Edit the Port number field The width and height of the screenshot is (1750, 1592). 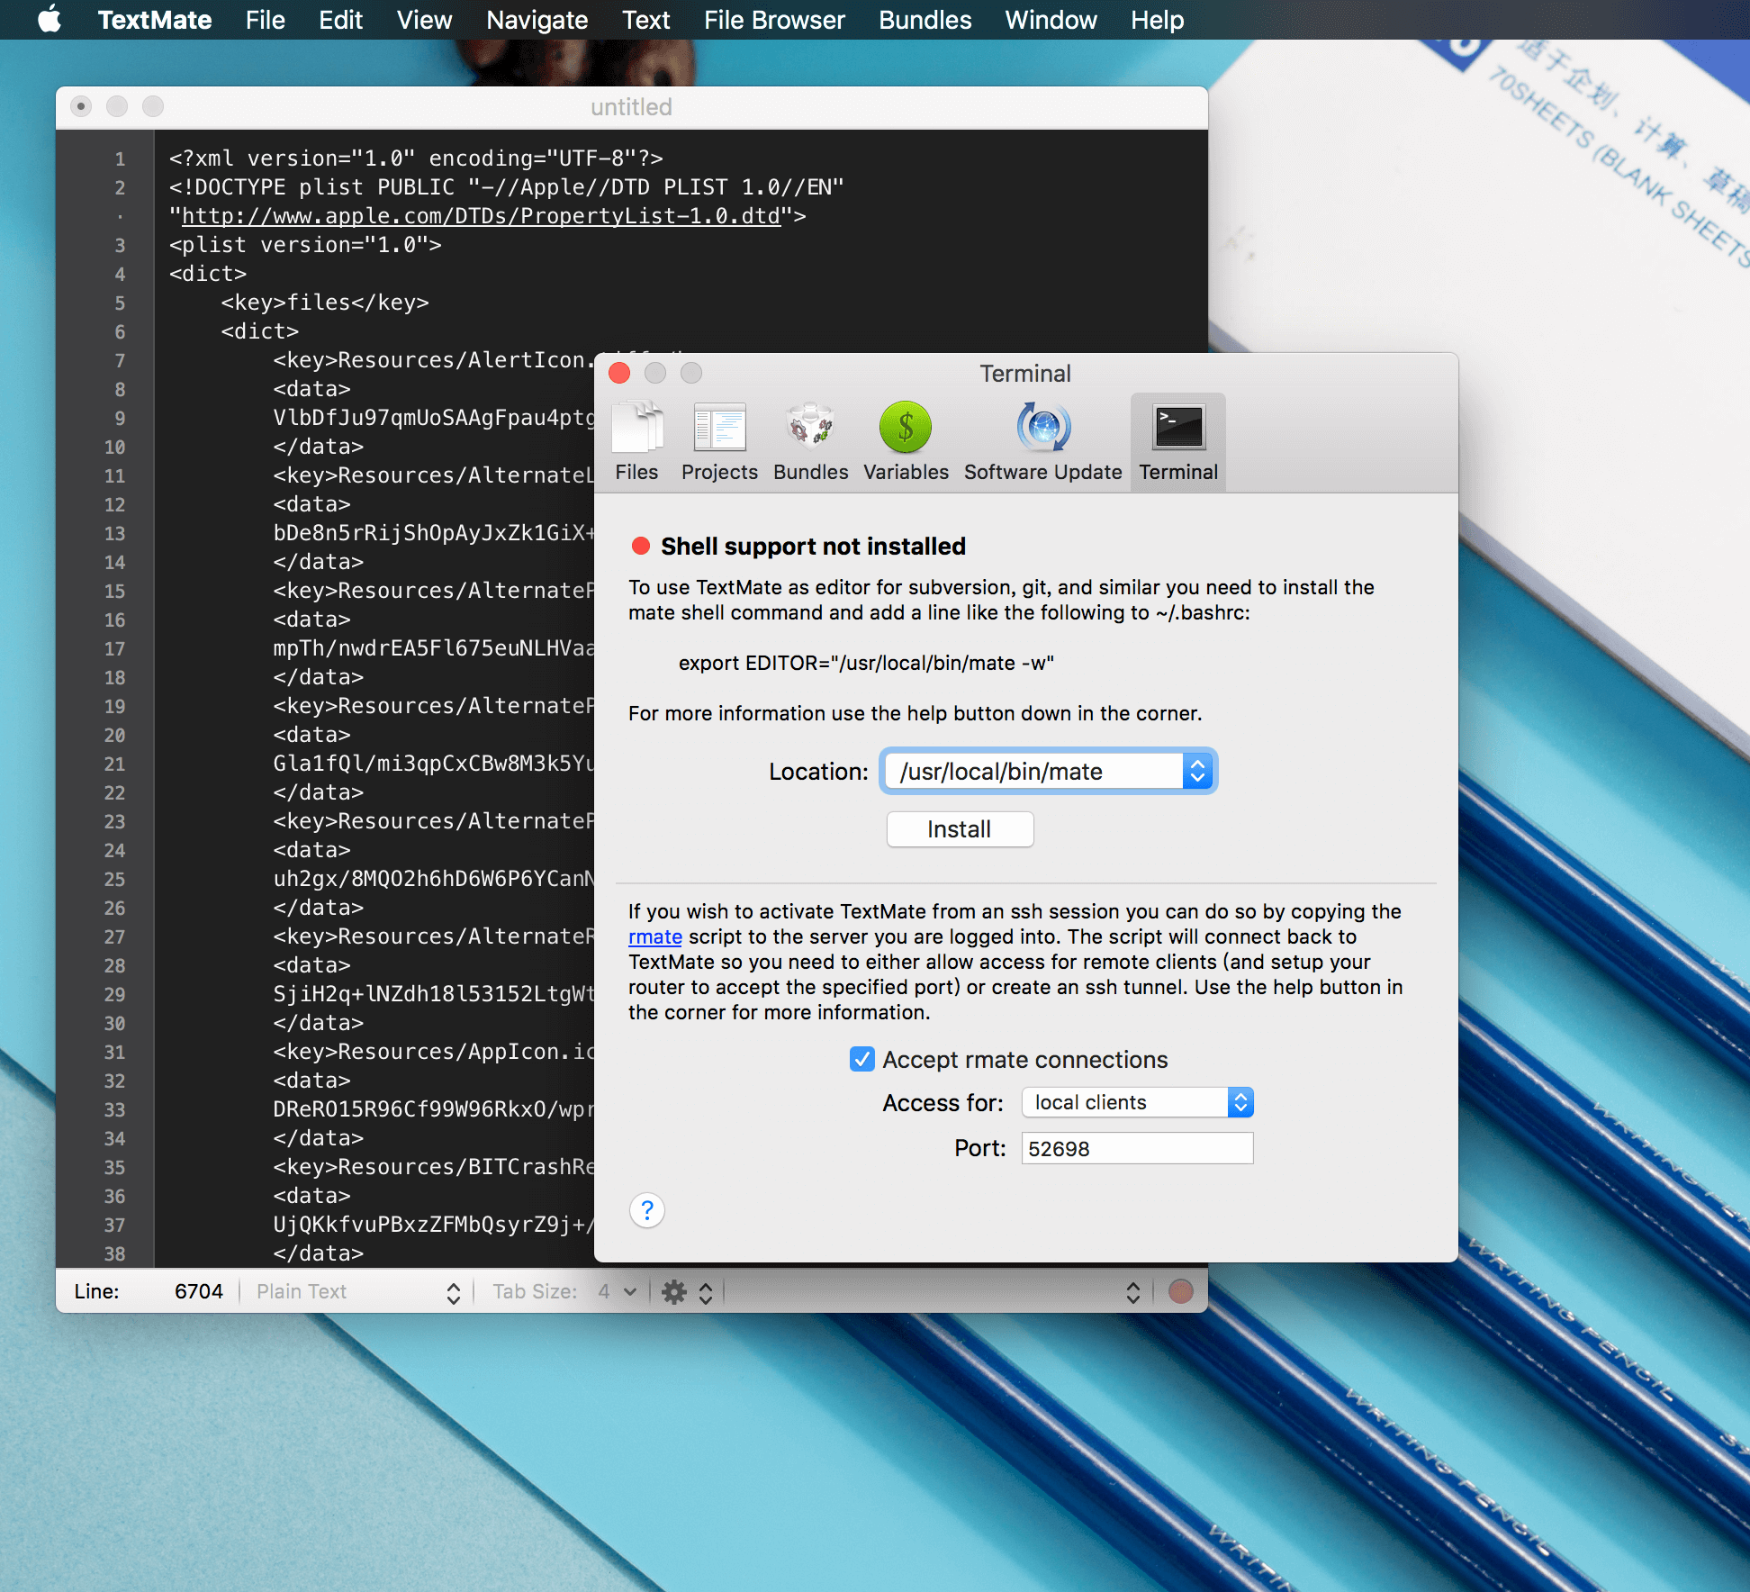[x=1137, y=1148]
